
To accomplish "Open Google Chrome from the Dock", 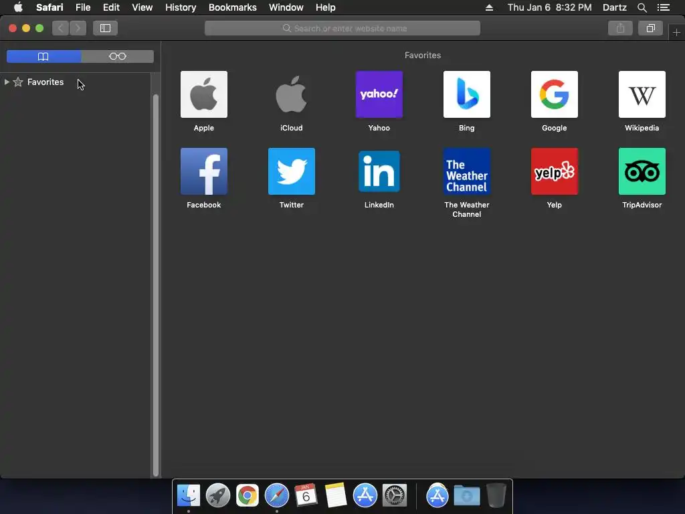I will pos(248,495).
